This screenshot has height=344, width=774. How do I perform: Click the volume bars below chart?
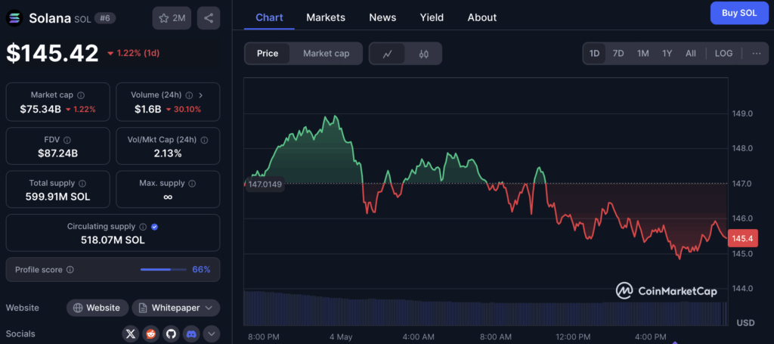click(486, 308)
